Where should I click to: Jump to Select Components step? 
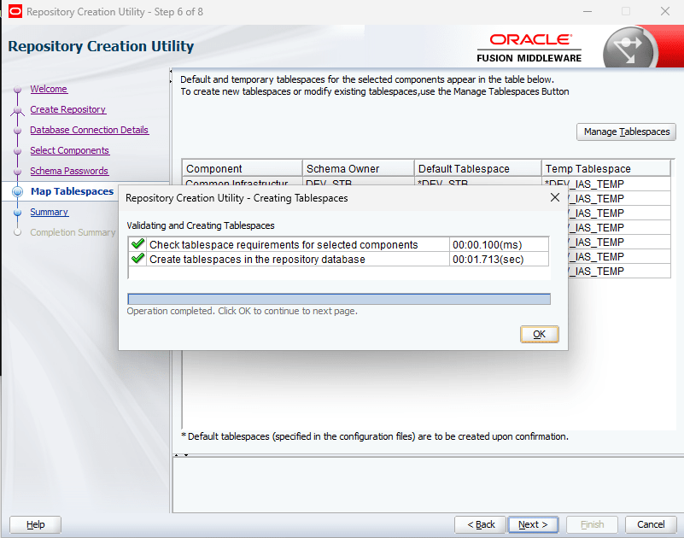click(x=69, y=150)
